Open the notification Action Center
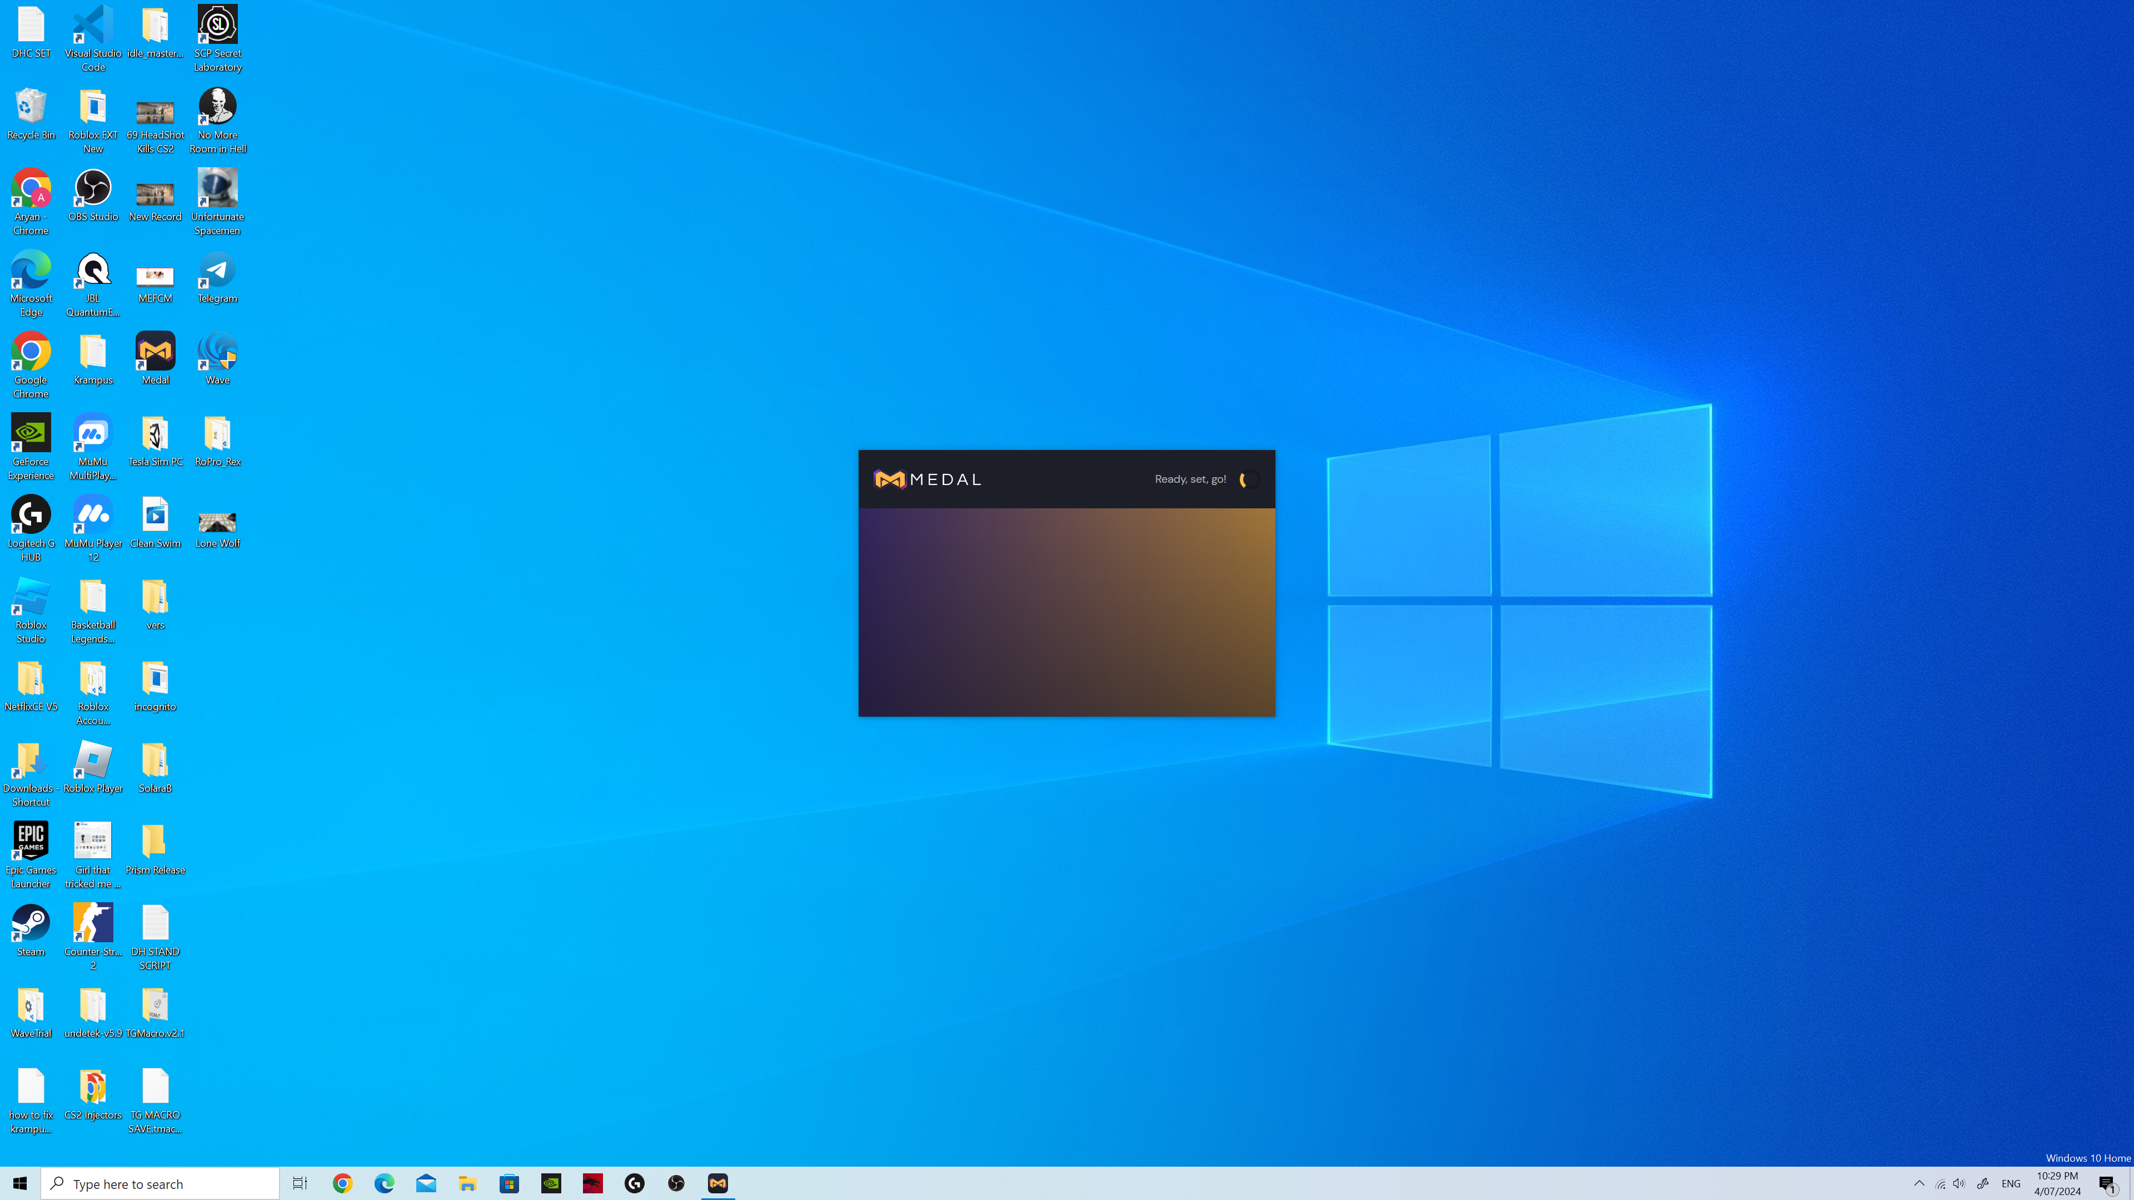2134x1200 pixels. coord(2107,1183)
